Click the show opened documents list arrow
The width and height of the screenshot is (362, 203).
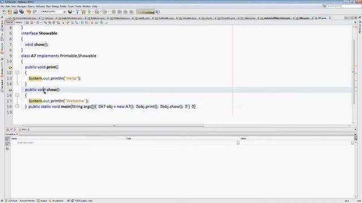352,17
